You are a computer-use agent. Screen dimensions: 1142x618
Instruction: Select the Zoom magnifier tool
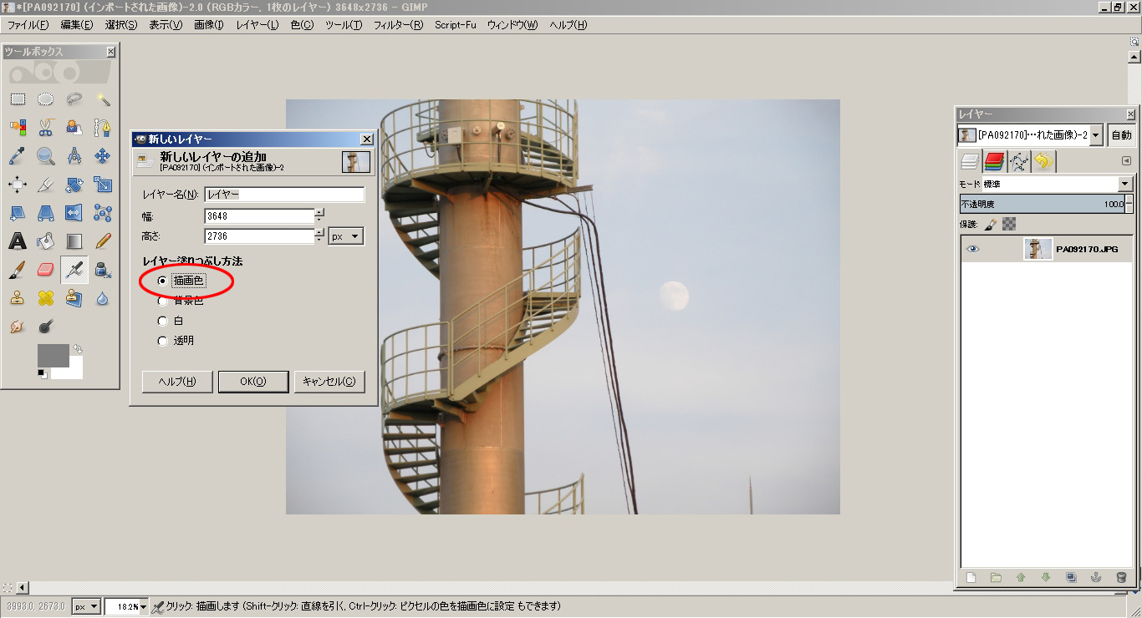pos(46,156)
